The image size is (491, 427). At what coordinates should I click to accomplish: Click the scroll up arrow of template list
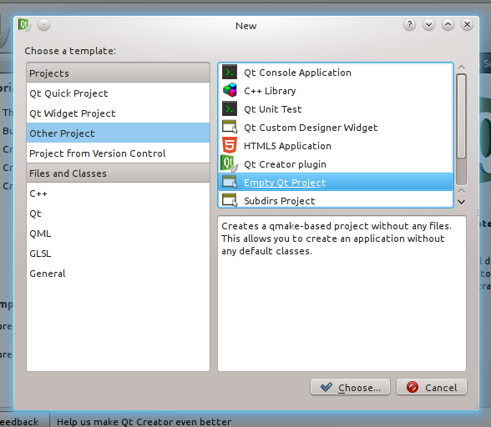(x=461, y=68)
